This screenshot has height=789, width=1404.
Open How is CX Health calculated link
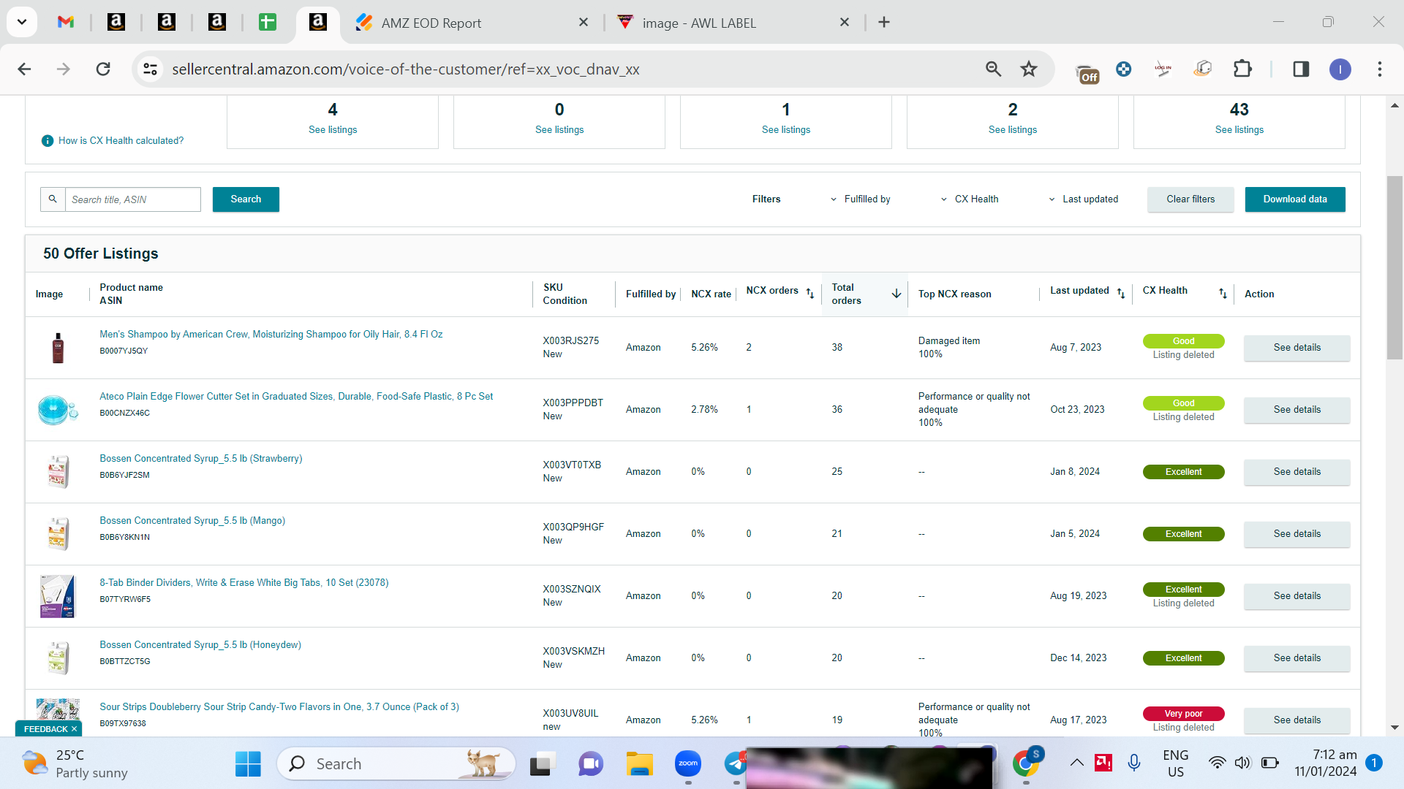pos(121,141)
